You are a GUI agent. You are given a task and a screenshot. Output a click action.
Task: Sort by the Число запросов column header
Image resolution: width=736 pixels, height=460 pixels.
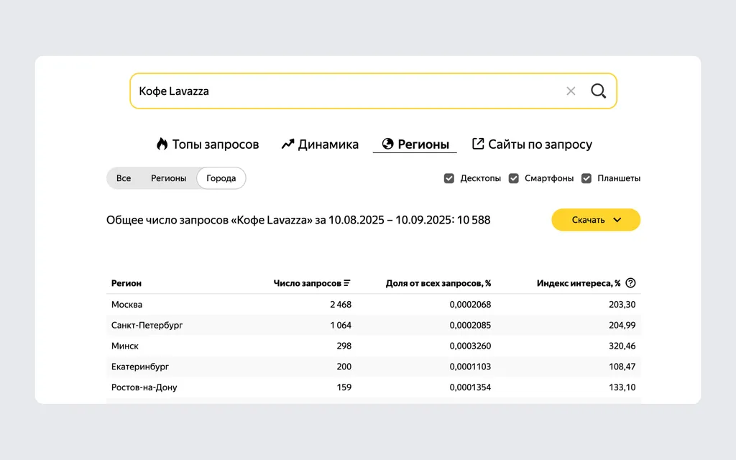(308, 283)
